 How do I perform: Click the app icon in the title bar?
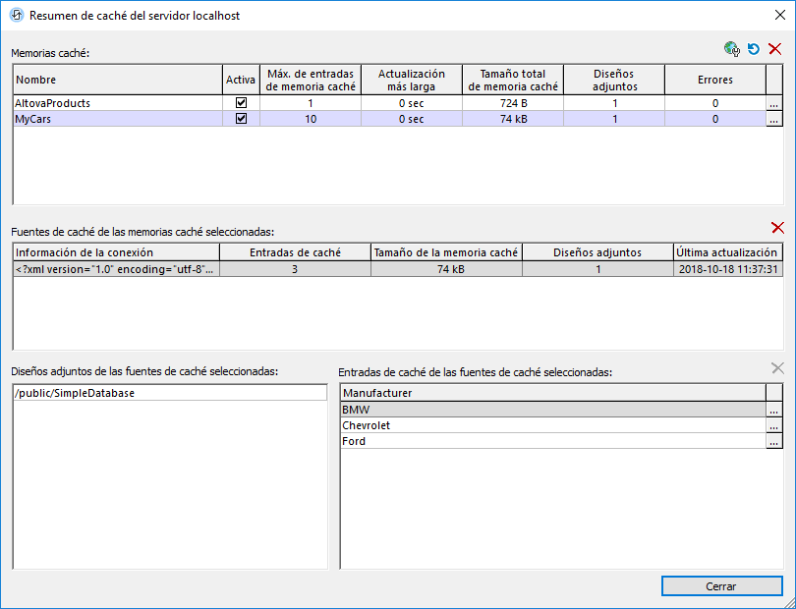point(15,16)
